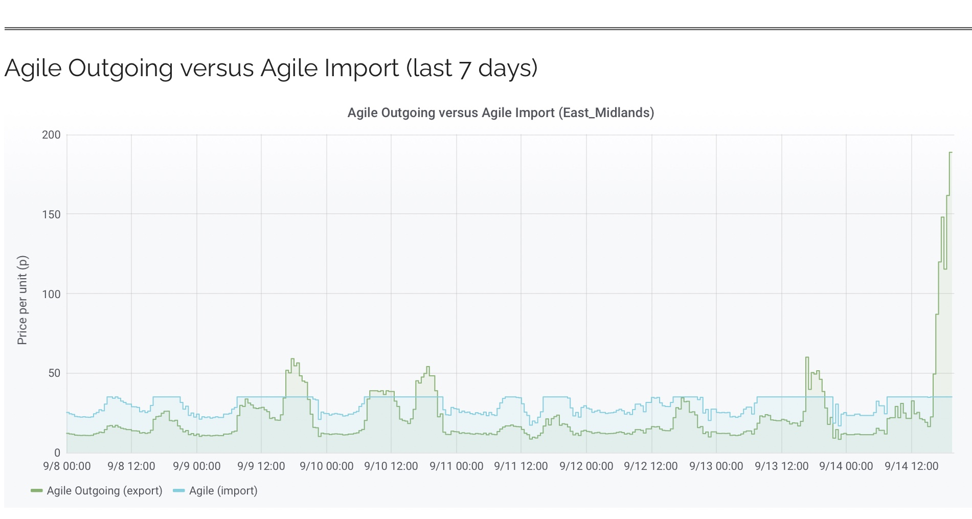972x519 pixels.
Task: Click the x-axis label 9/14 12:00
Action: (x=912, y=466)
